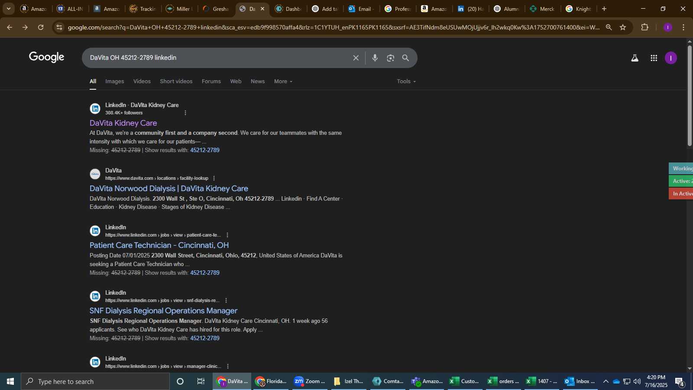The height and width of the screenshot is (390, 693).
Task: Show hidden system tray icons
Action: pos(606,382)
